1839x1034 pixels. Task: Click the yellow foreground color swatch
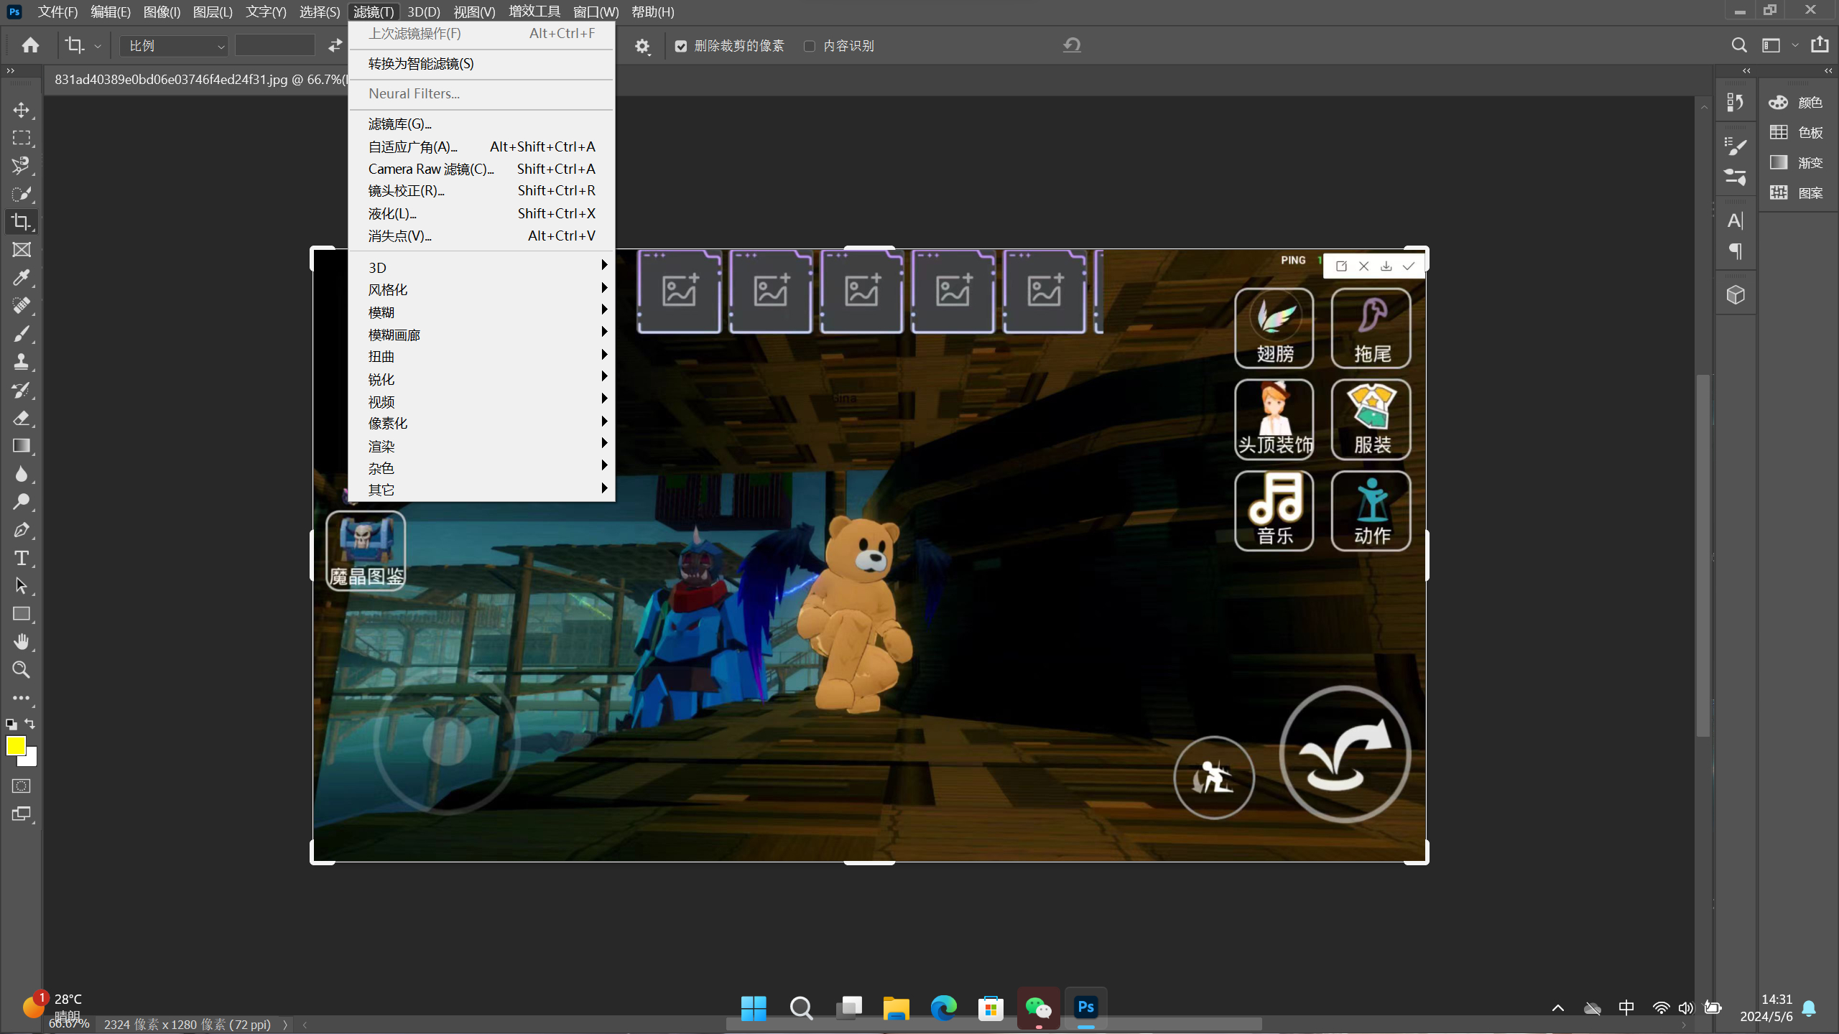tap(14, 745)
